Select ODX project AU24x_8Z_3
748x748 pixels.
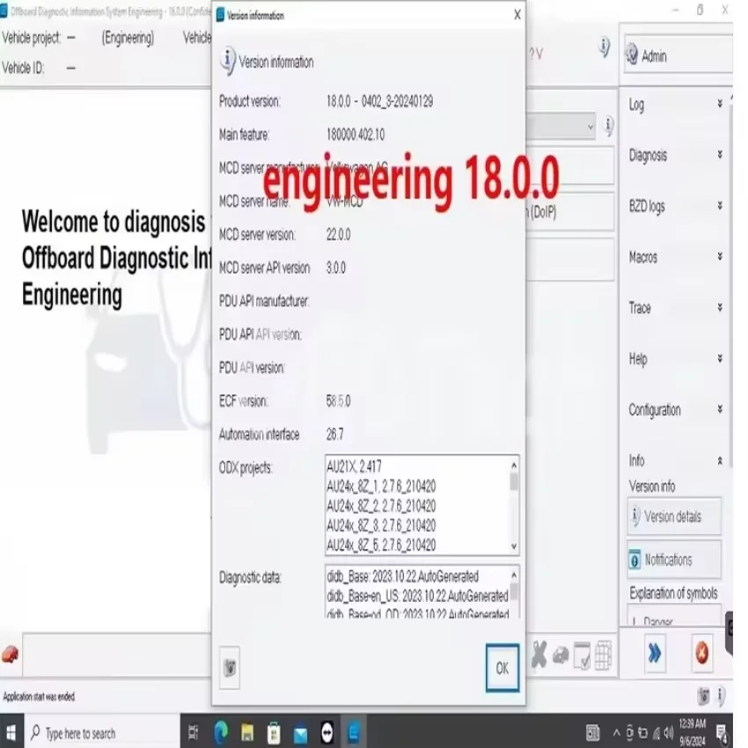click(381, 525)
